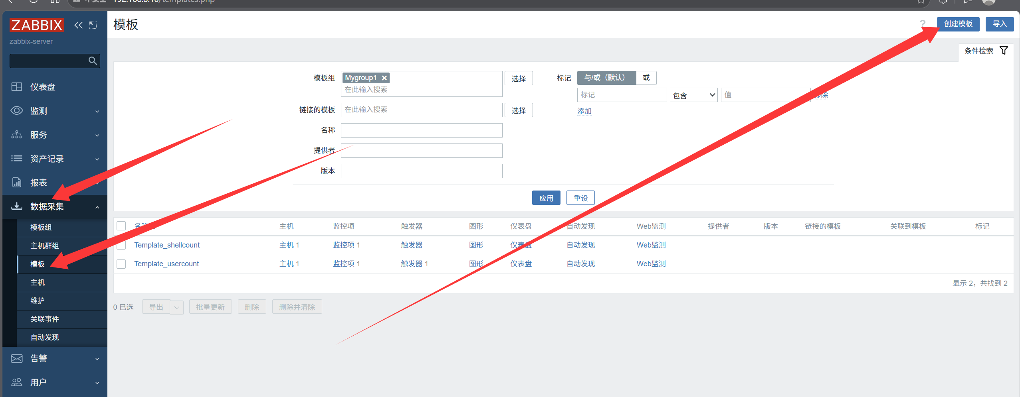Click the 模板组 search input under Mygroup1
The width and height of the screenshot is (1020, 397).
tap(422, 90)
